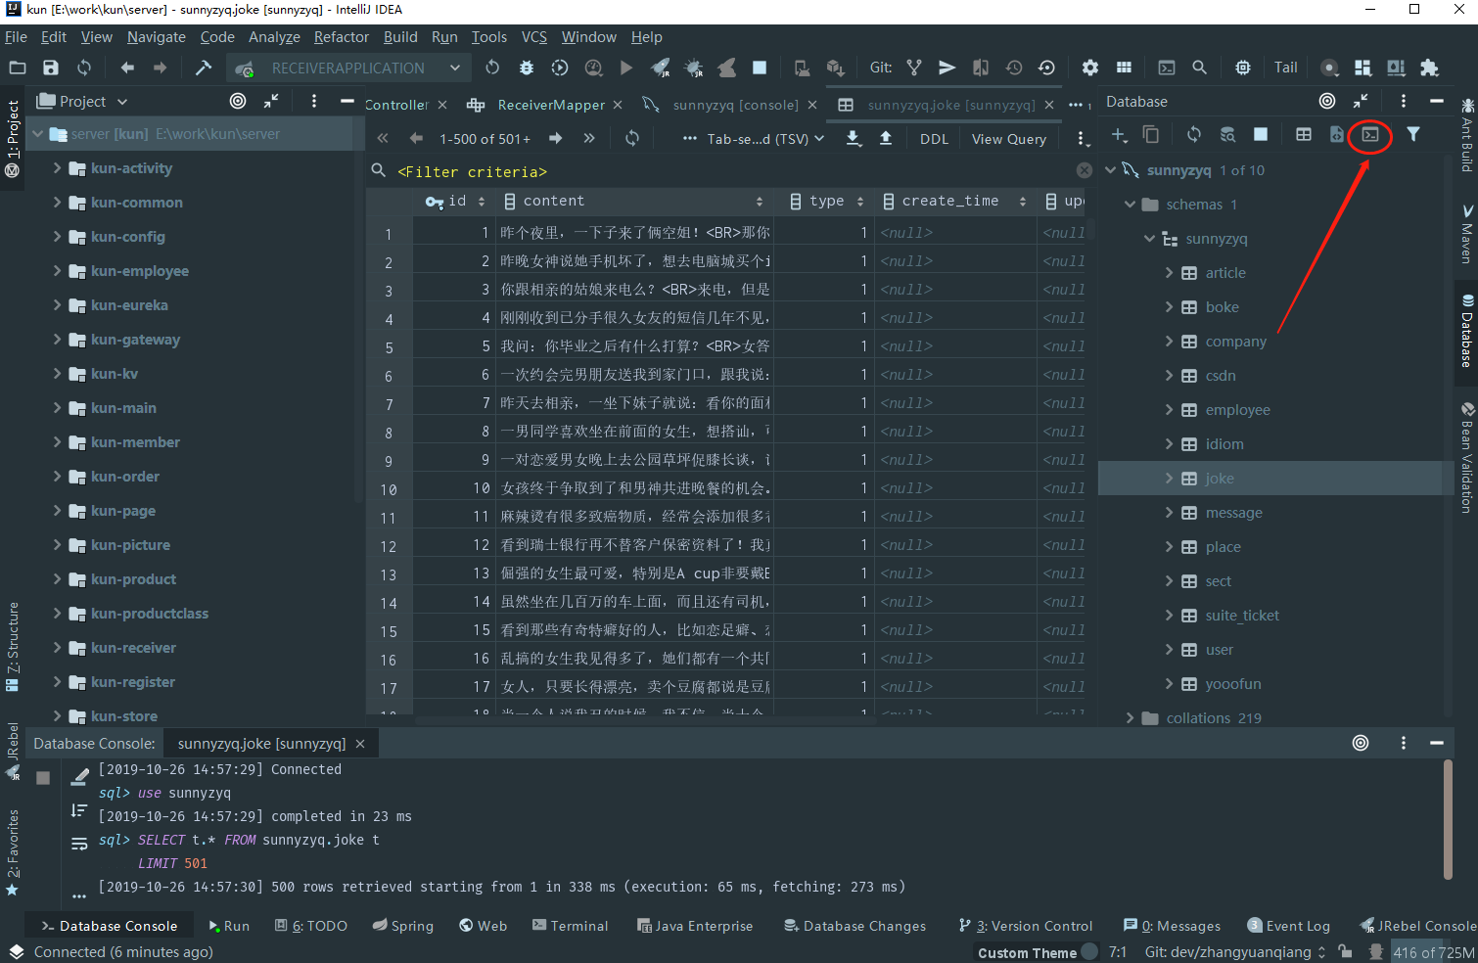Toggle the Ant Build tool window stripe
Screen dimensions: 1478x963
click(1466, 136)
